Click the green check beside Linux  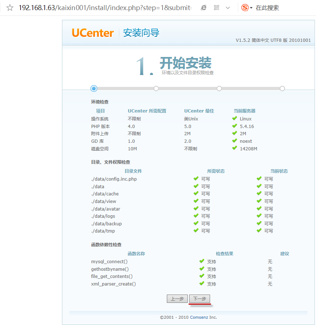pyautogui.click(x=235, y=118)
